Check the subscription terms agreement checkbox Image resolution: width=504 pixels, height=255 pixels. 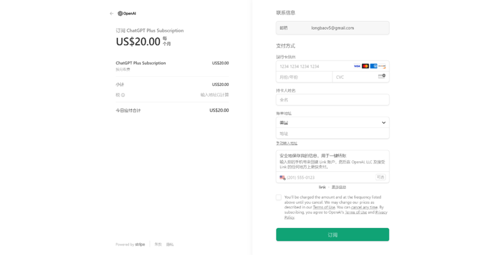click(x=279, y=198)
